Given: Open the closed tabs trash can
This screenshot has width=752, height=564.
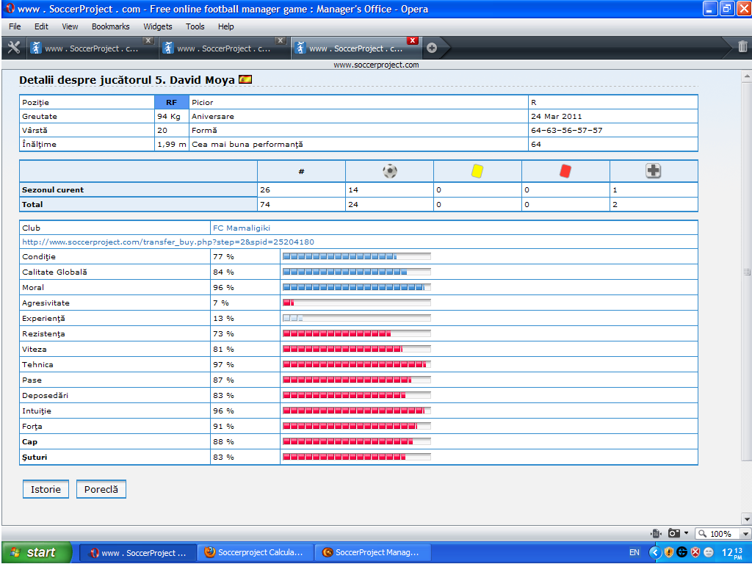Looking at the screenshot, I should point(742,46).
